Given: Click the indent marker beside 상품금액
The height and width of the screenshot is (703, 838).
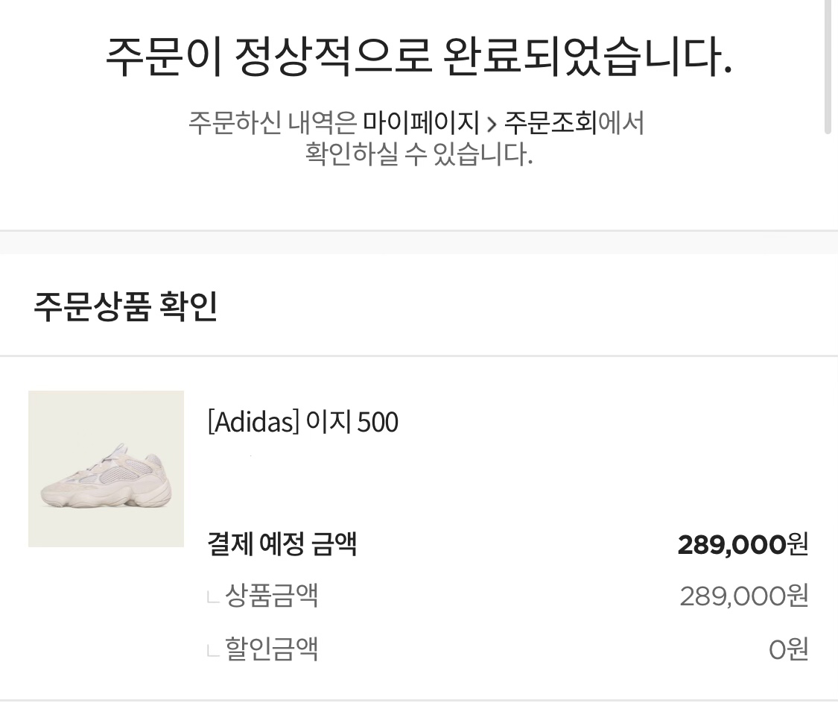Looking at the screenshot, I should click(213, 597).
